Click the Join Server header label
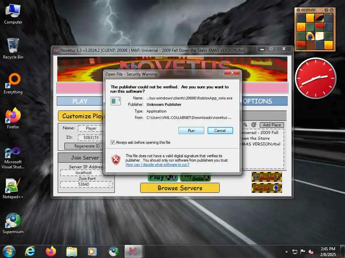 point(85,158)
